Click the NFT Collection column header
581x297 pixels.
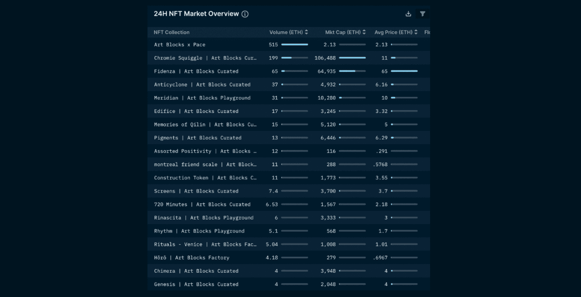coord(172,32)
